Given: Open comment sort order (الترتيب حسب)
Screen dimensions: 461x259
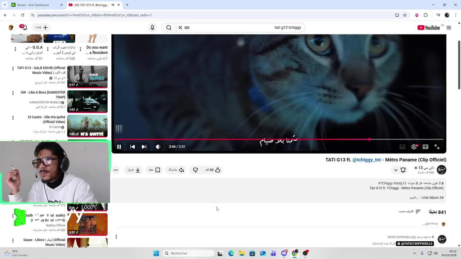Looking at the screenshot, I should click(x=409, y=212).
